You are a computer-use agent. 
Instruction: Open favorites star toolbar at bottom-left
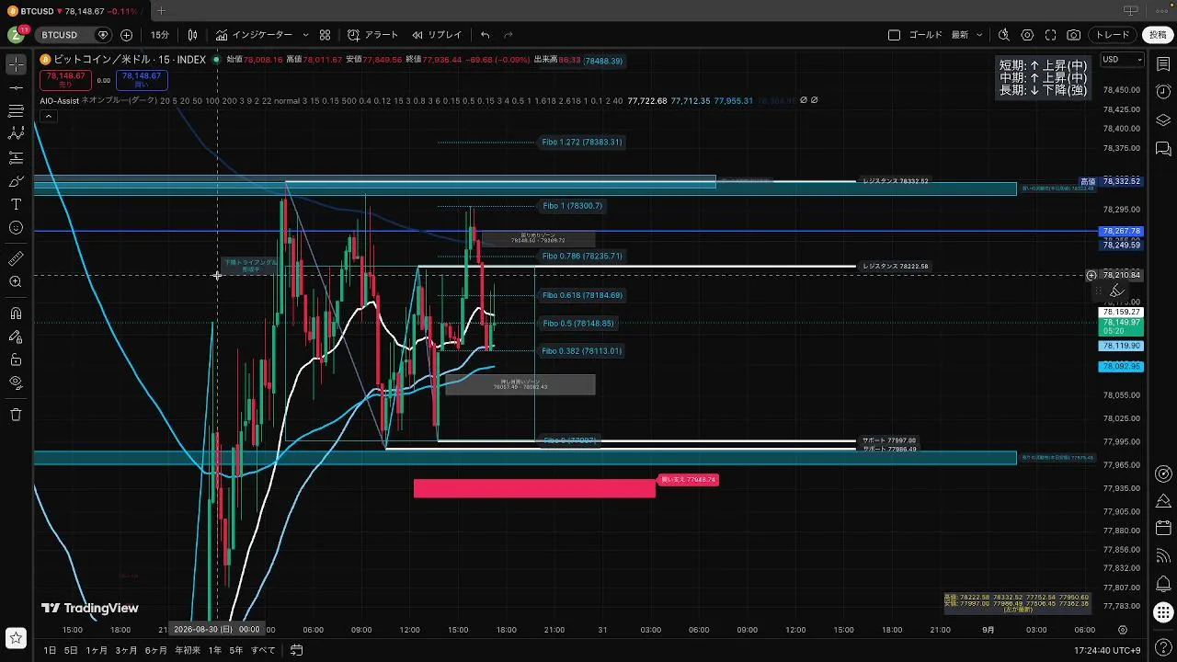coord(16,638)
